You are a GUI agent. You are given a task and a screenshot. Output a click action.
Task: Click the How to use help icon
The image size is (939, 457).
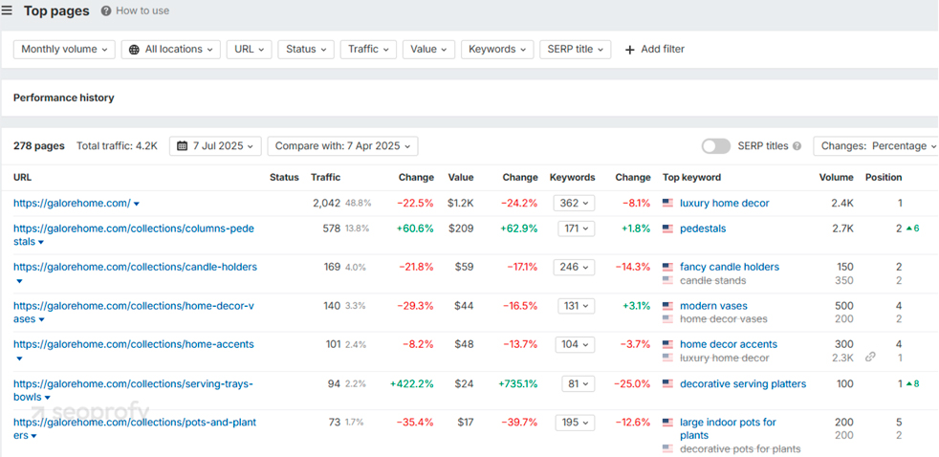click(106, 11)
